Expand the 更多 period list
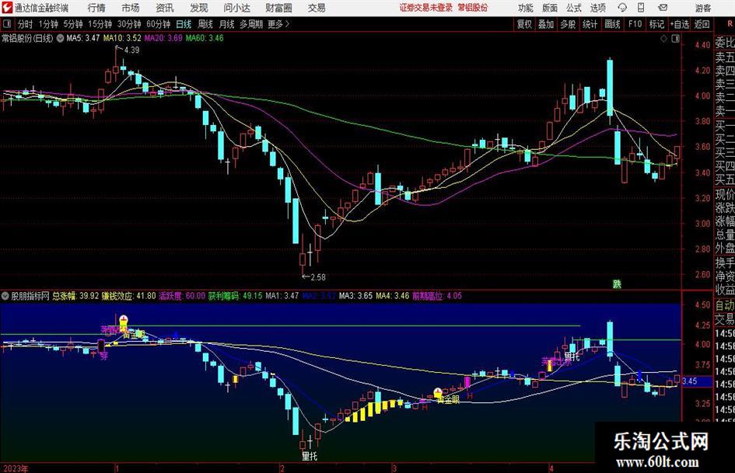Image resolution: width=735 pixels, height=473 pixels. [x=278, y=24]
